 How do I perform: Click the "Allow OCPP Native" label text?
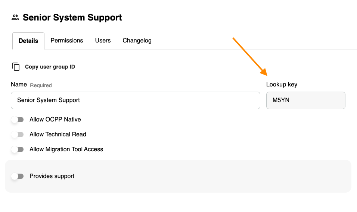pyautogui.click(x=55, y=120)
